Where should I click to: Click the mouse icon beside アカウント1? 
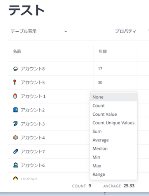15,96
